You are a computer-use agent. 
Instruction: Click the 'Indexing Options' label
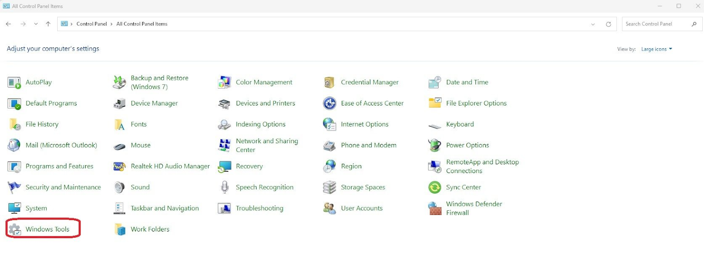pos(260,124)
